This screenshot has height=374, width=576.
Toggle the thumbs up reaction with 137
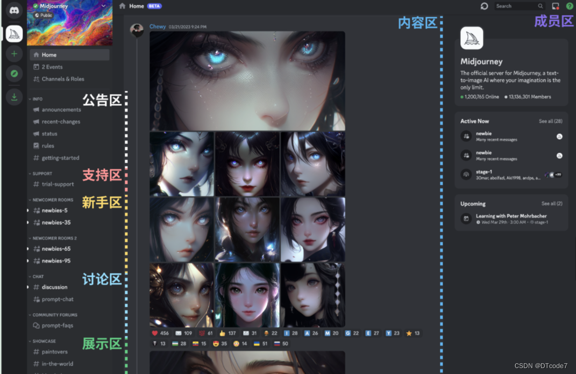227,333
